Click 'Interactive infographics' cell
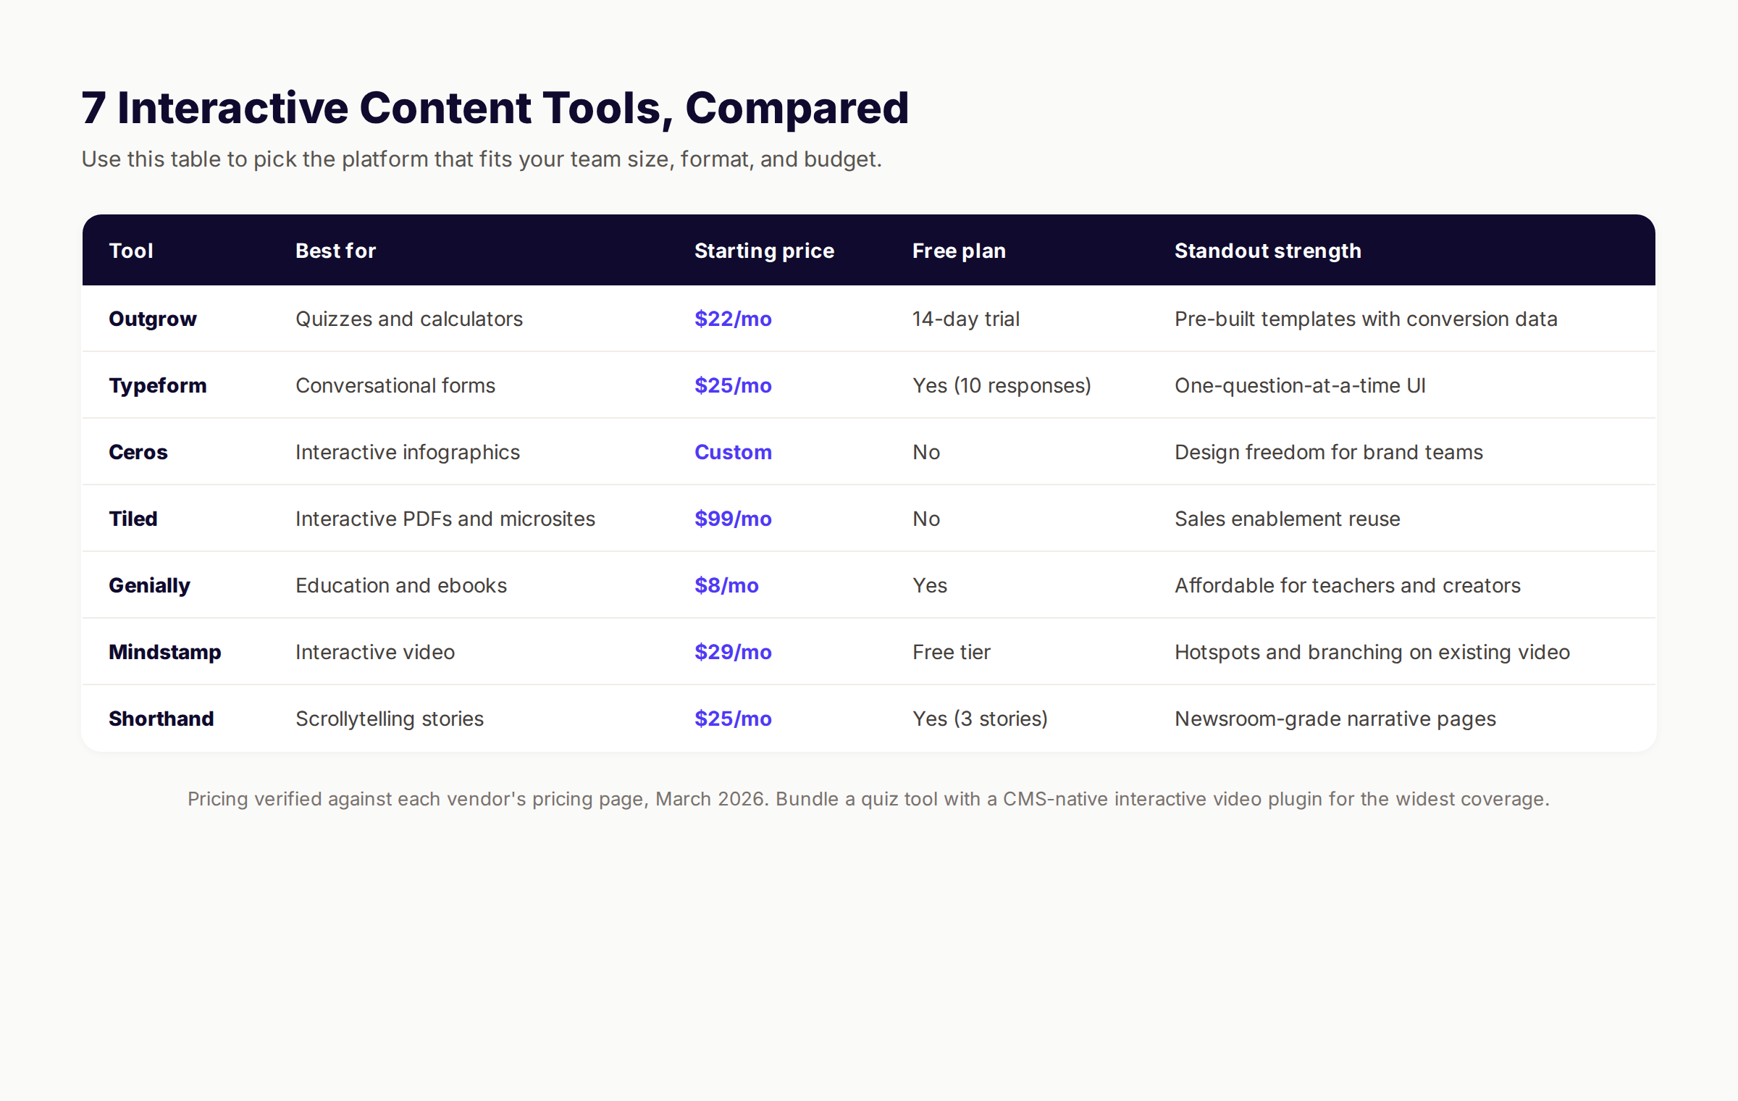This screenshot has height=1101, width=1738. (408, 452)
